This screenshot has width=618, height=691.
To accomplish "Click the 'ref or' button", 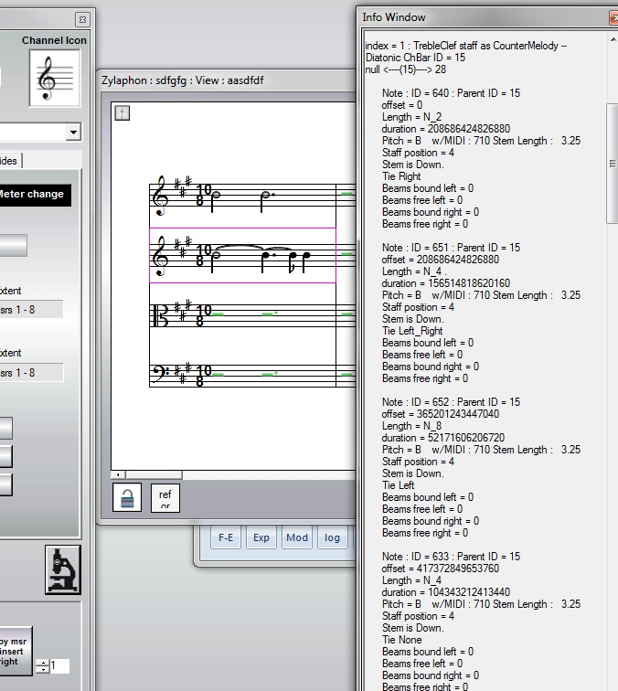I will click(x=165, y=498).
